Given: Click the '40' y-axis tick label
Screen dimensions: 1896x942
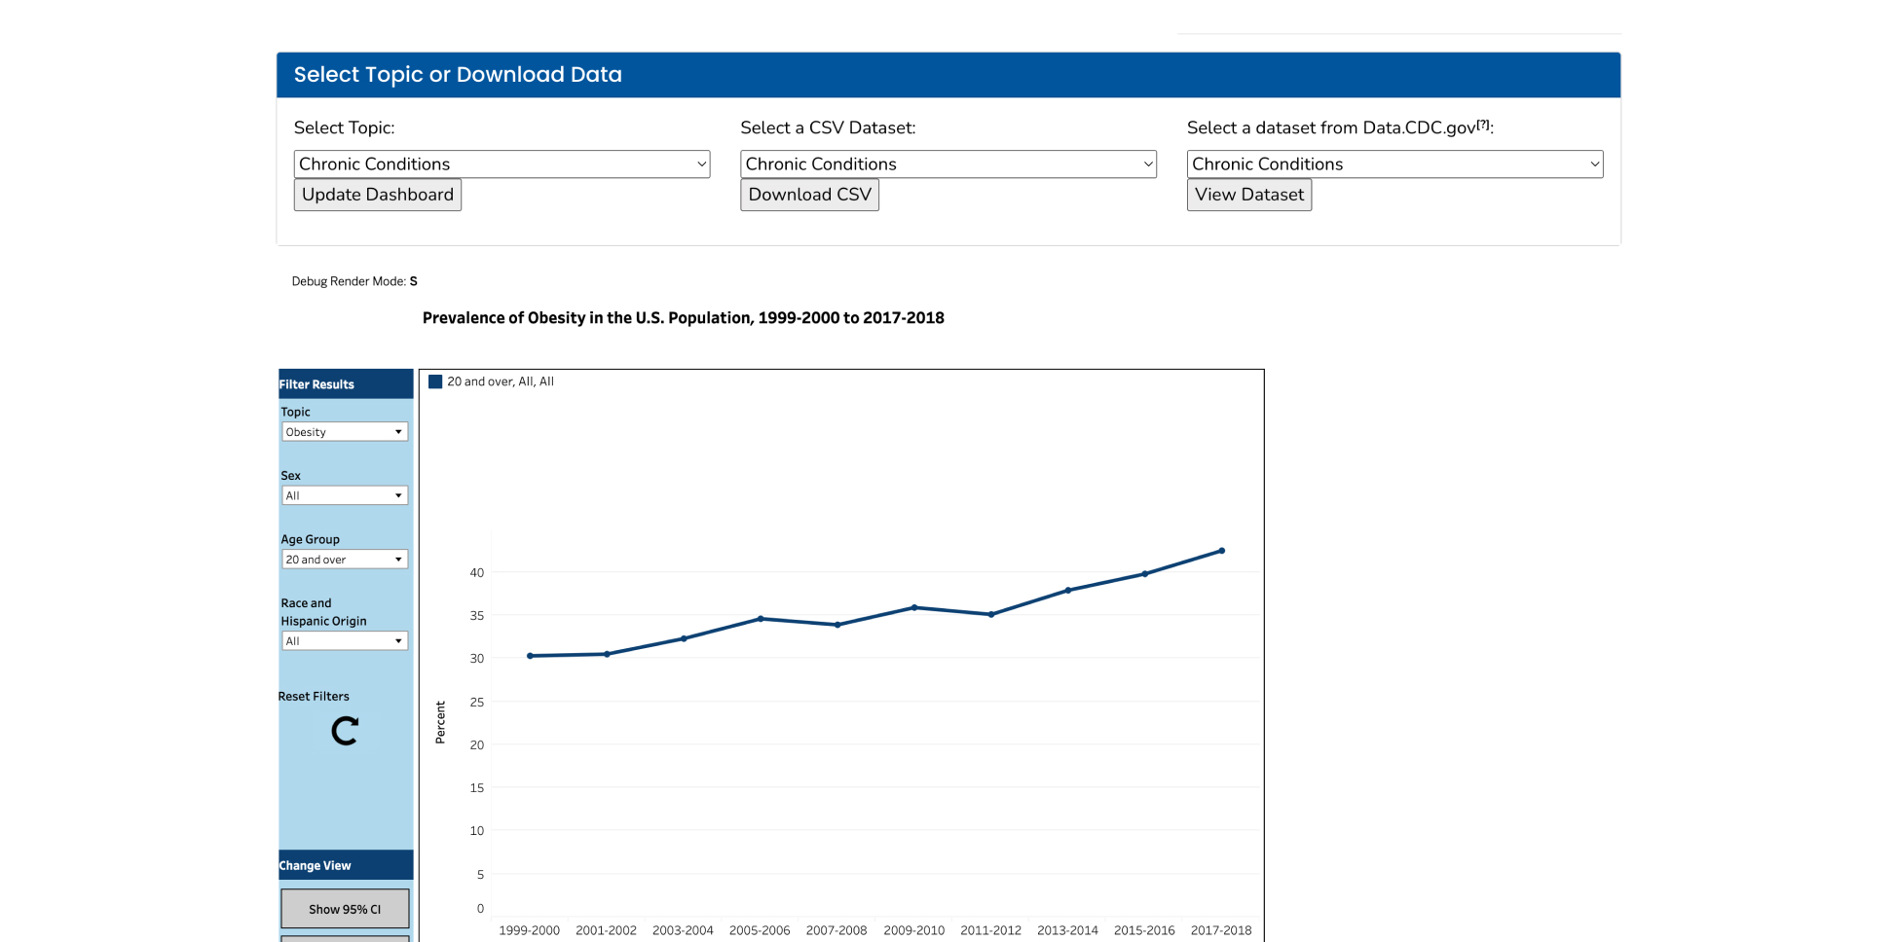Looking at the screenshot, I should [x=476, y=572].
